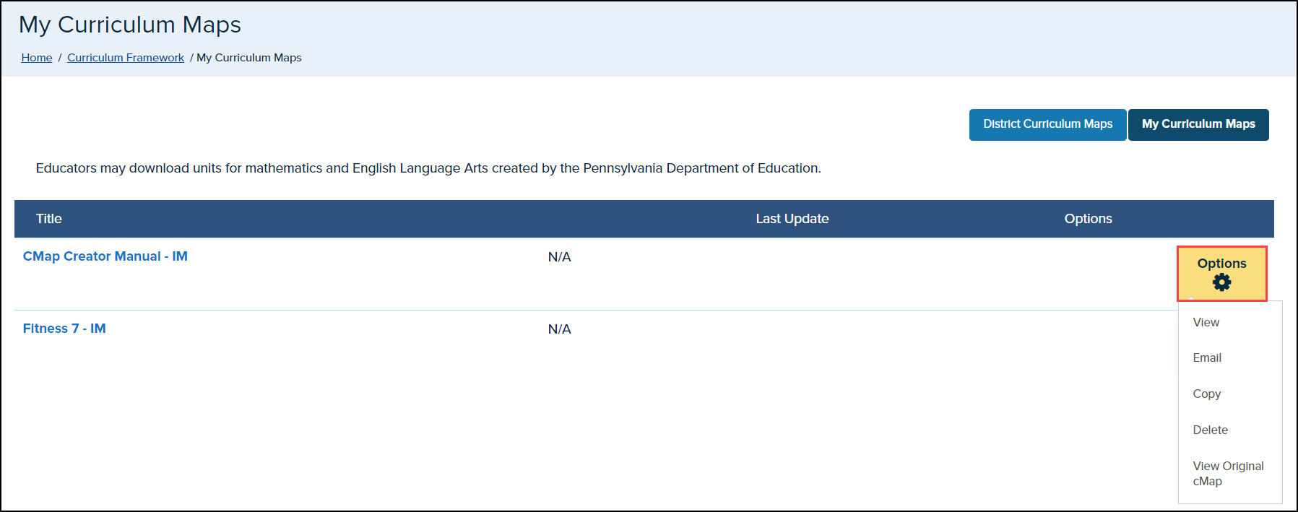Select Delete in the options dropdown
1298x512 pixels.
tap(1210, 430)
